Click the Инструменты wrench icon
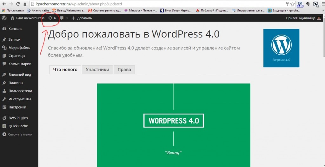This screenshot has height=167, width=325. coord(4,99)
